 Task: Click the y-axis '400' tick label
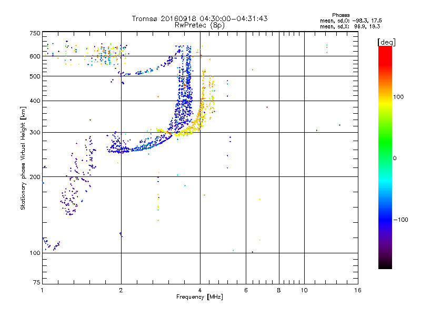click(x=35, y=101)
